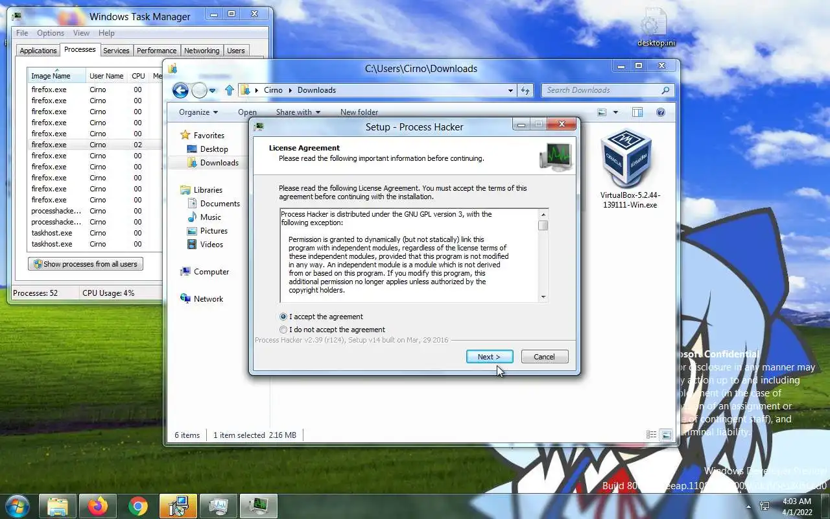
Task: Open Explorer help icon
Action: [x=661, y=112]
